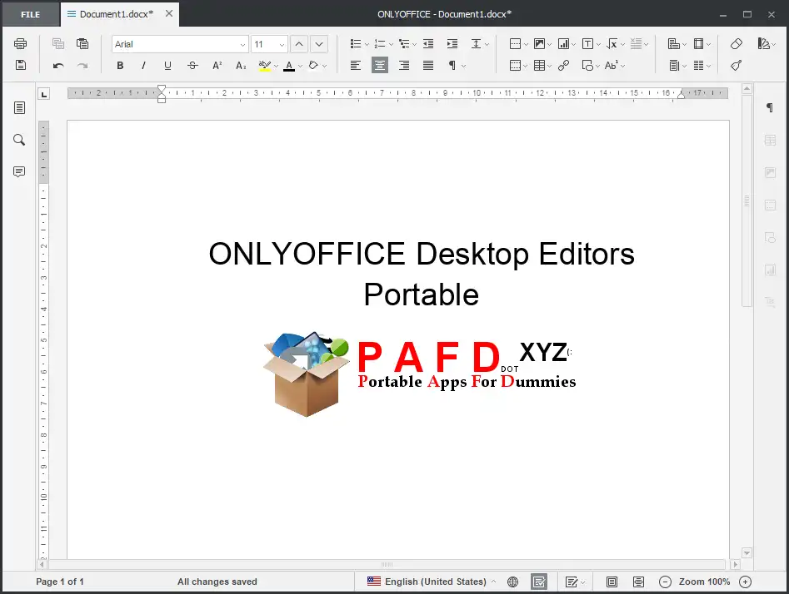Open the color scheme palette icon
Screen dimensions: 789x594
(x=763, y=44)
